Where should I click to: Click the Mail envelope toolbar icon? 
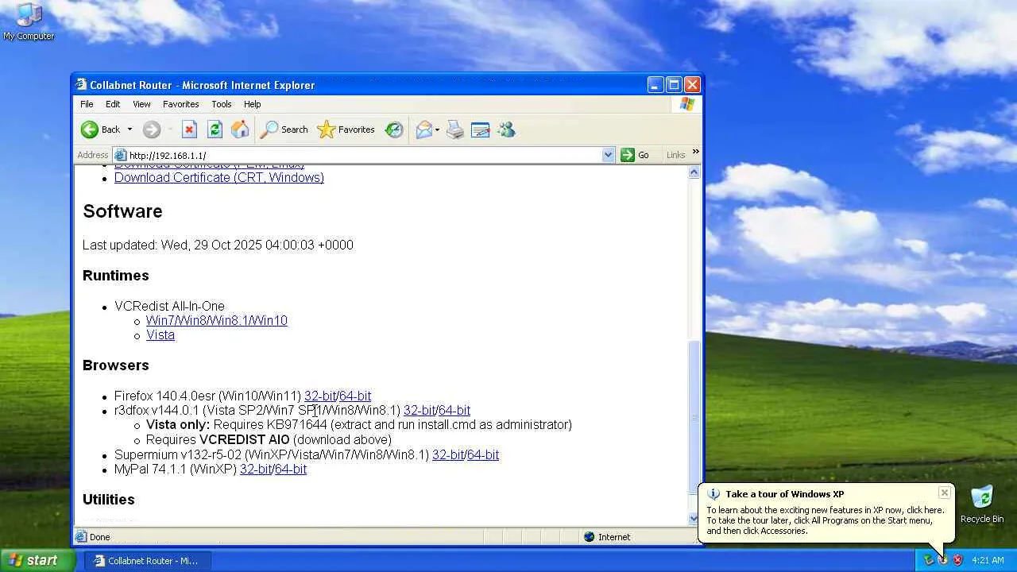coord(424,129)
